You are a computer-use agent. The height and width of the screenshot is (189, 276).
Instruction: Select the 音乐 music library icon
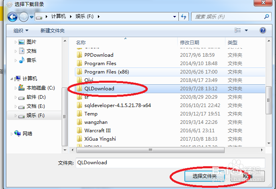(22, 60)
